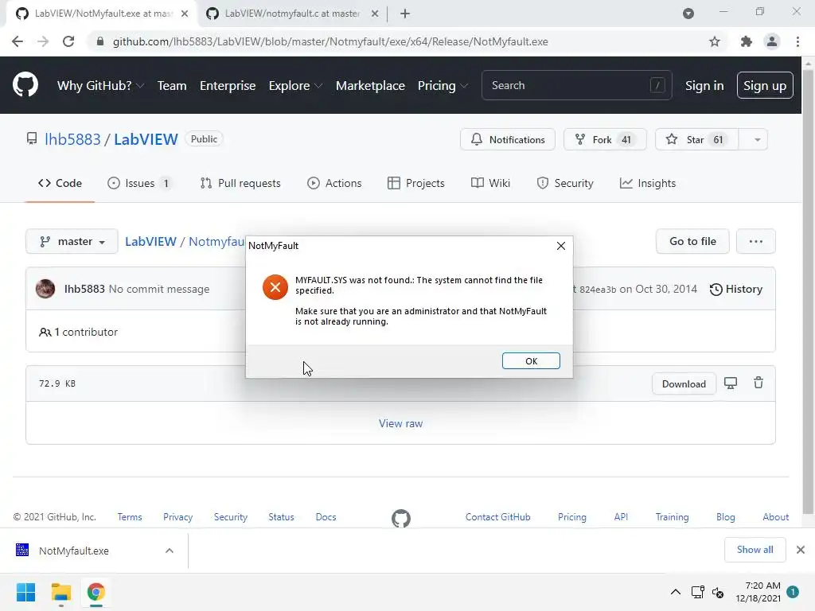The image size is (815, 611).
Task: Click the network status tray icon
Action: click(697, 592)
